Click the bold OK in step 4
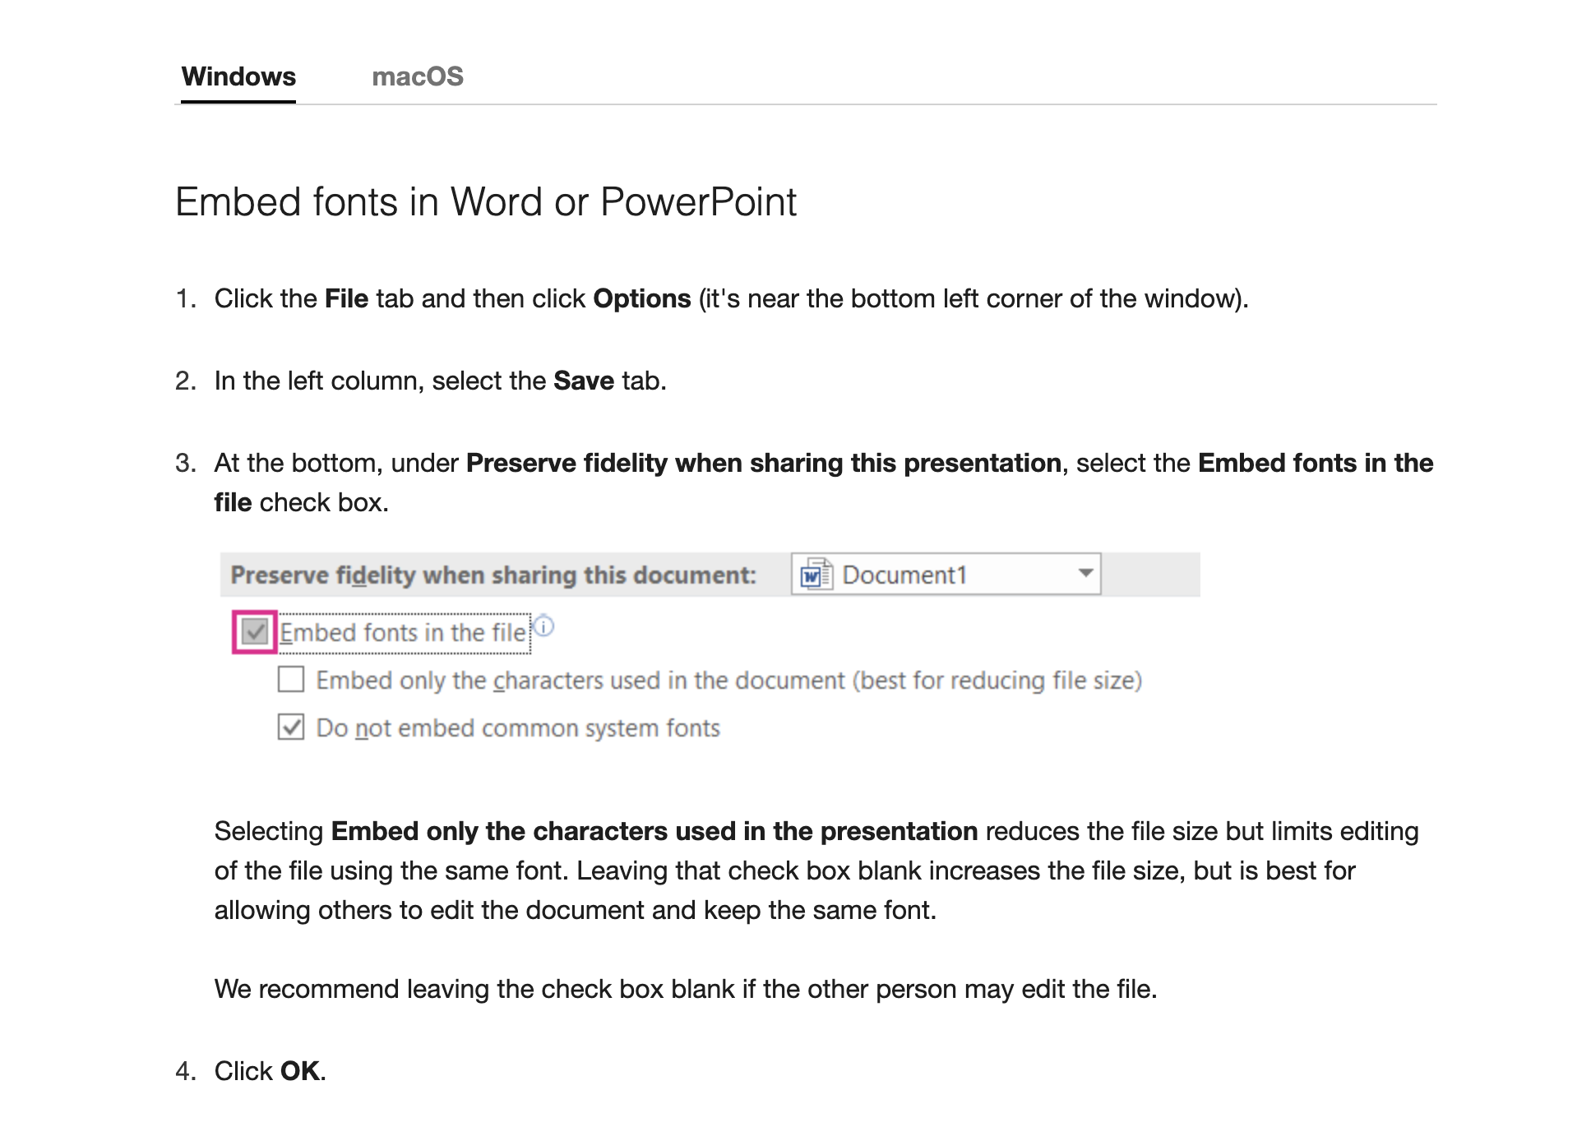The height and width of the screenshot is (1136, 1577). pyautogui.click(x=301, y=1071)
